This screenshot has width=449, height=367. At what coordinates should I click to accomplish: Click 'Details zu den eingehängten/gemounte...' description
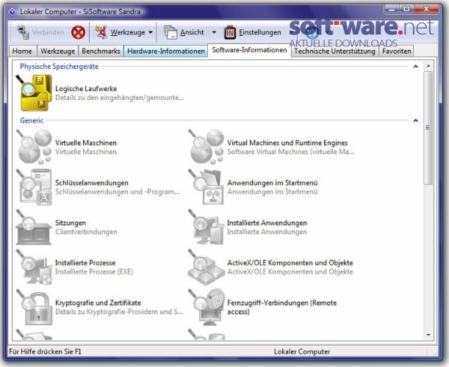(x=120, y=98)
